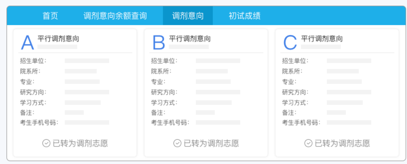
Task: Click card B 平行调剂意向 heading
Action: tap(189, 39)
